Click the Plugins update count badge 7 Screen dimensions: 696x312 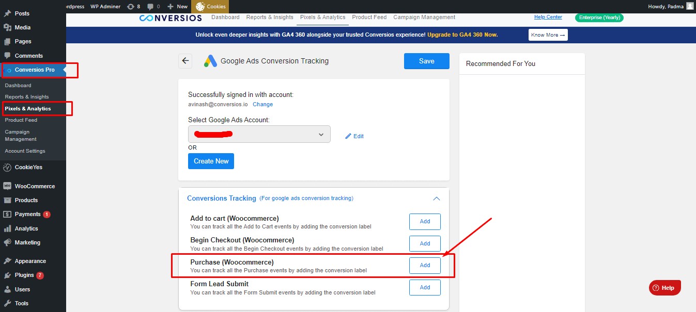40,275
